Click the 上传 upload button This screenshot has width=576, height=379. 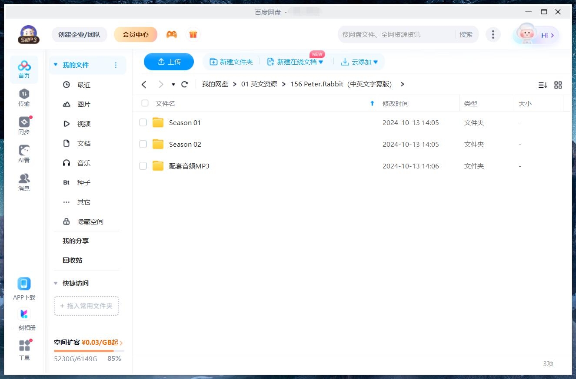[169, 62]
